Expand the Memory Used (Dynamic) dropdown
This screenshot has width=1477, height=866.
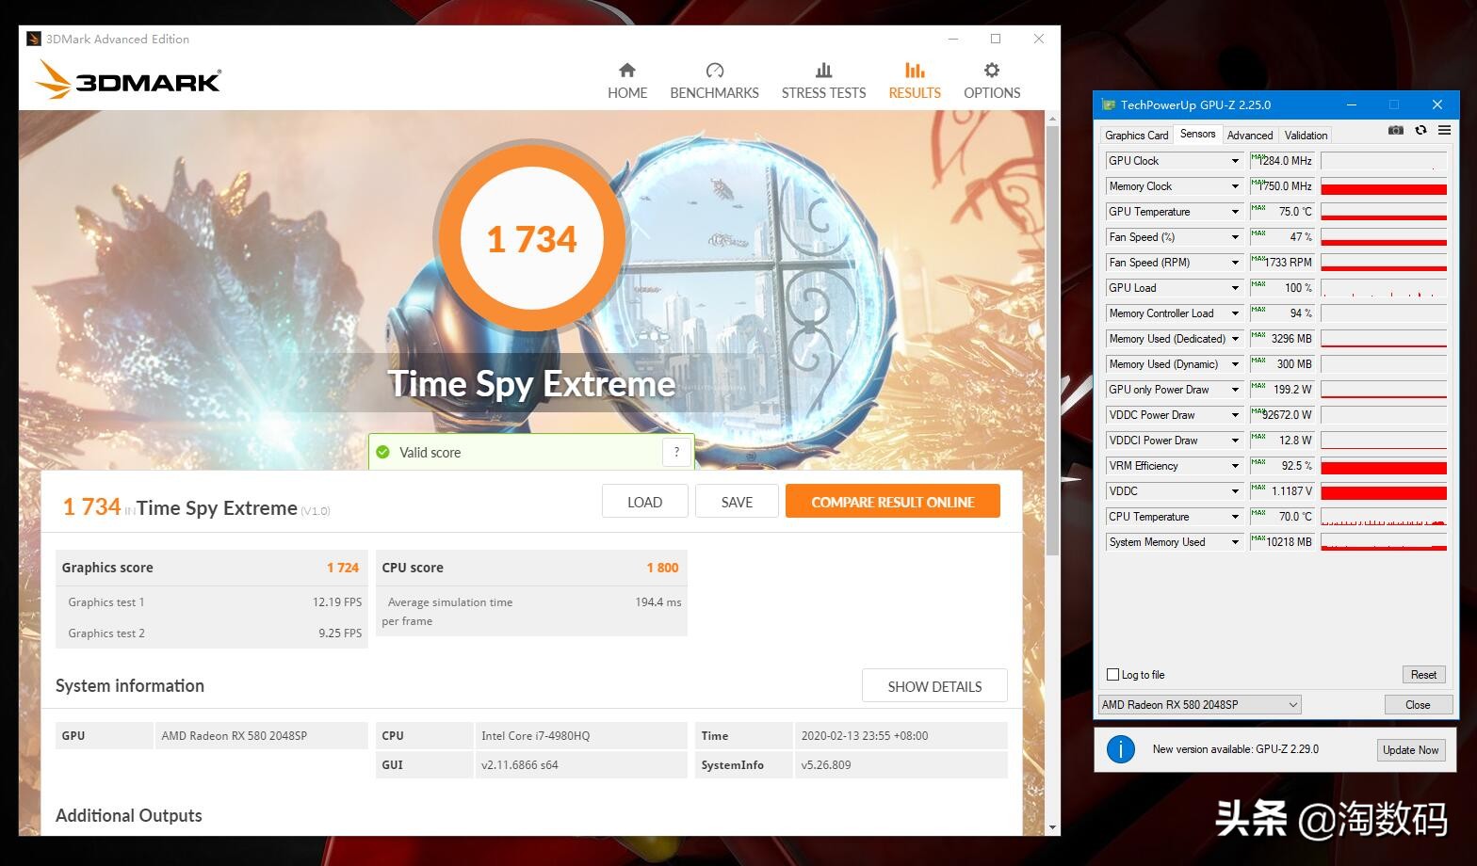tap(1235, 364)
